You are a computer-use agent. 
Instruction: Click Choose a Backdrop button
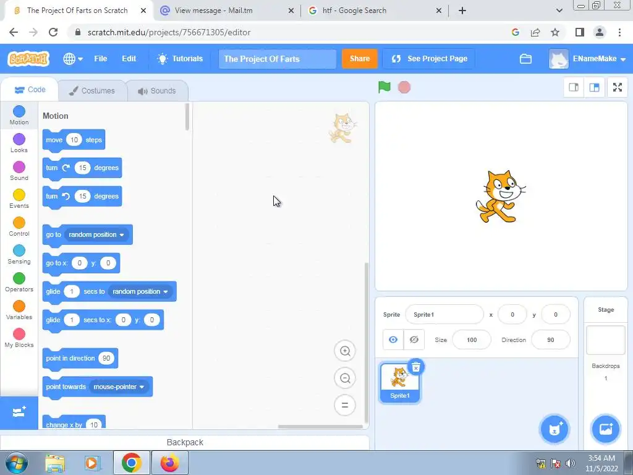(606, 429)
